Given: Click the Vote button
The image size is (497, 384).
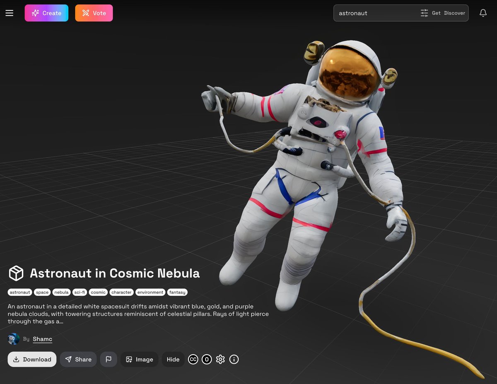Looking at the screenshot, I should click(94, 13).
